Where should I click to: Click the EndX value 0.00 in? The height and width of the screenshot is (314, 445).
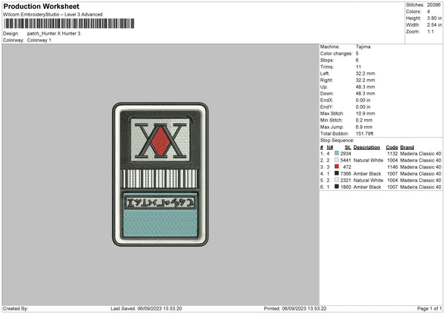(363, 100)
